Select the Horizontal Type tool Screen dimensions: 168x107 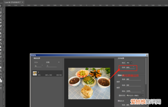[1, 54]
